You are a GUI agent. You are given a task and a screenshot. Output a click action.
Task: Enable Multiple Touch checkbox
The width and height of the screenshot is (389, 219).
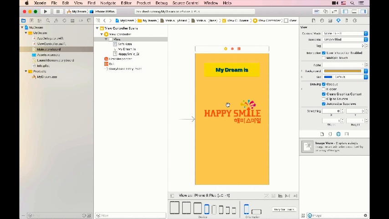coord(323,58)
